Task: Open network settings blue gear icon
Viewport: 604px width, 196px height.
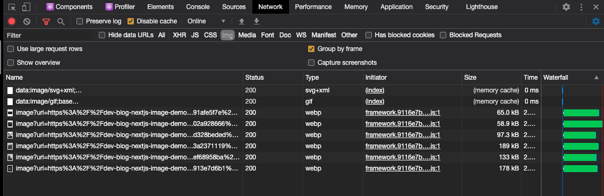Action: coord(596,22)
